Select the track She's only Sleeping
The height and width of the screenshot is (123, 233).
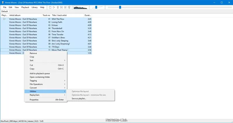point(60,41)
